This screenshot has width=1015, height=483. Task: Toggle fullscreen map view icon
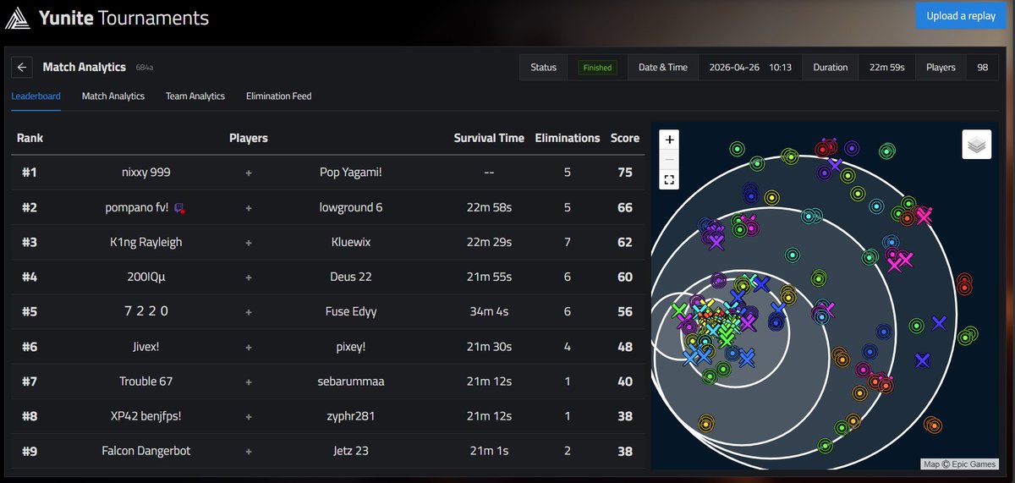coord(669,179)
